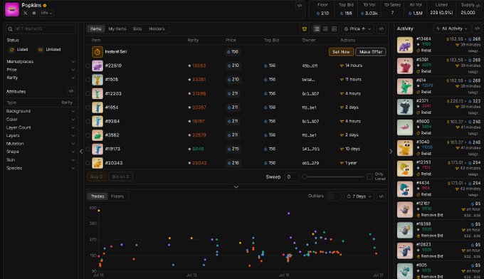Click the code icon next to Attributes

[x=71, y=91]
